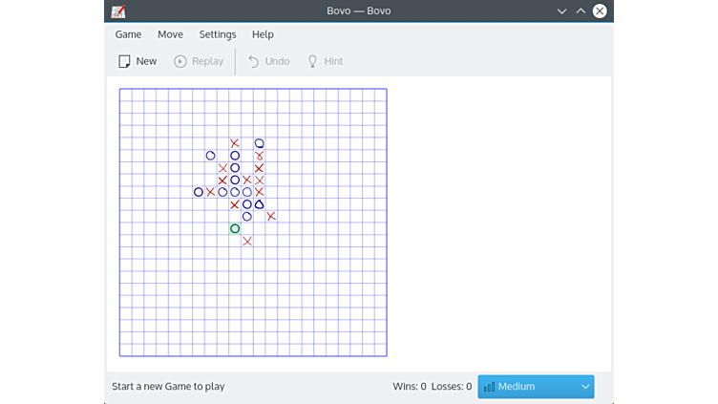Click the red X piece at bottom of board
718x404 pixels.
click(247, 241)
